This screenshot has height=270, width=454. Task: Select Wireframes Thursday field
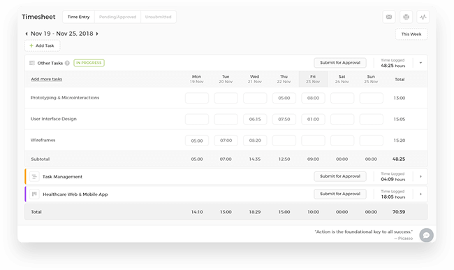pyautogui.click(x=284, y=141)
